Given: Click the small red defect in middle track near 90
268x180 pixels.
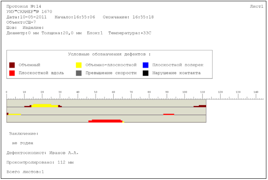Looking at the screenshot, I should click(x=168, y=114).
